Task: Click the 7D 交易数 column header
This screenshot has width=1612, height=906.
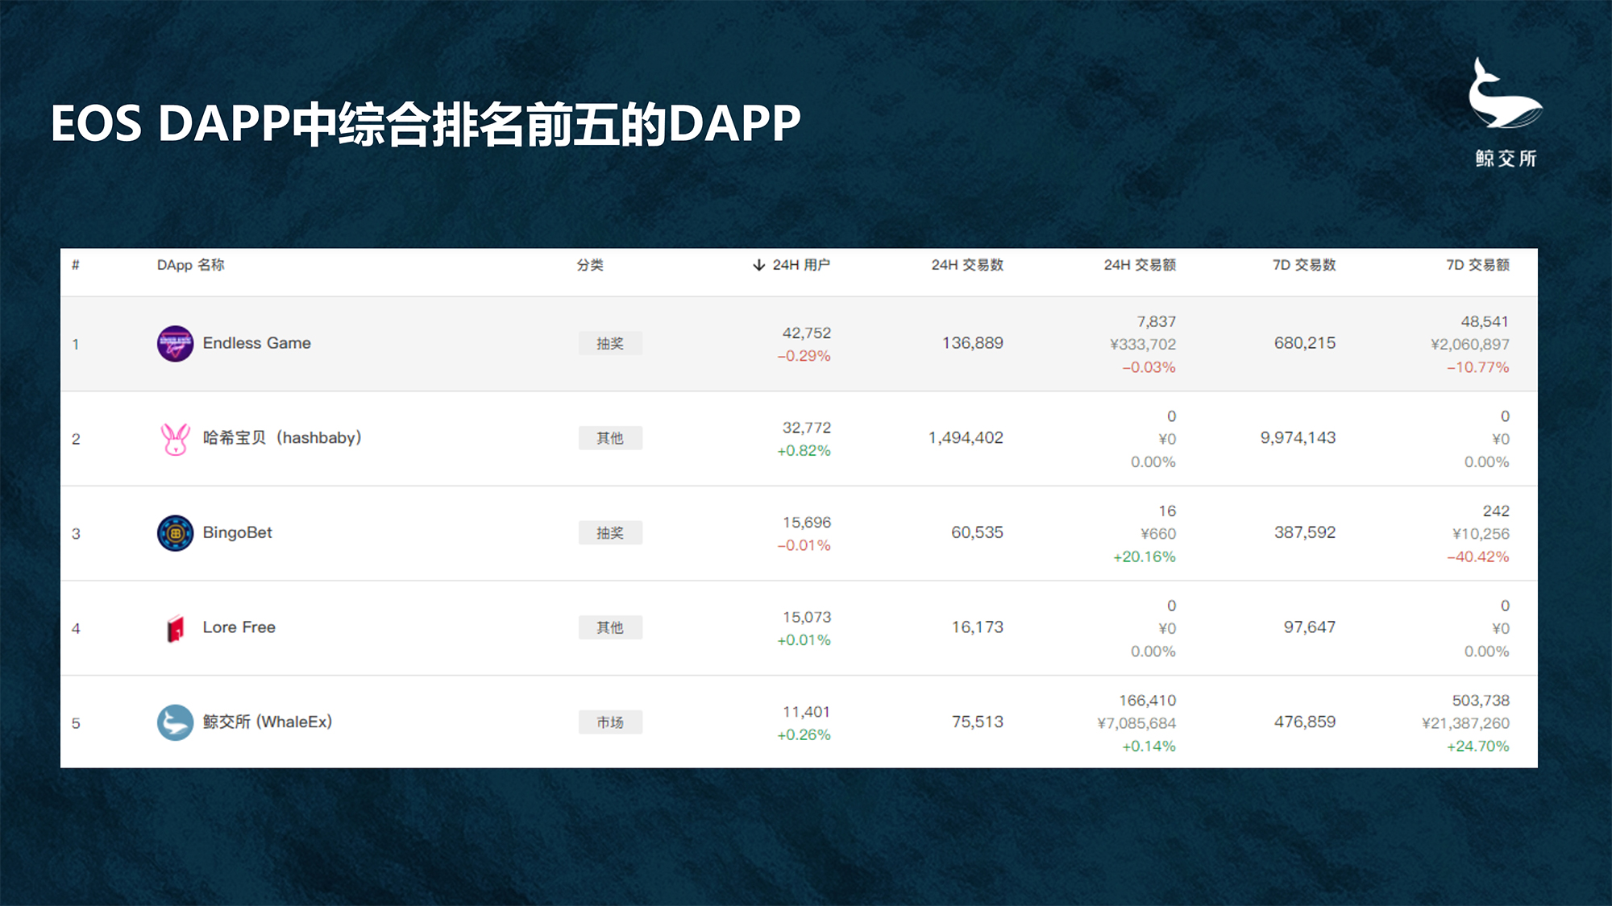Action: tap(1304, 265)
